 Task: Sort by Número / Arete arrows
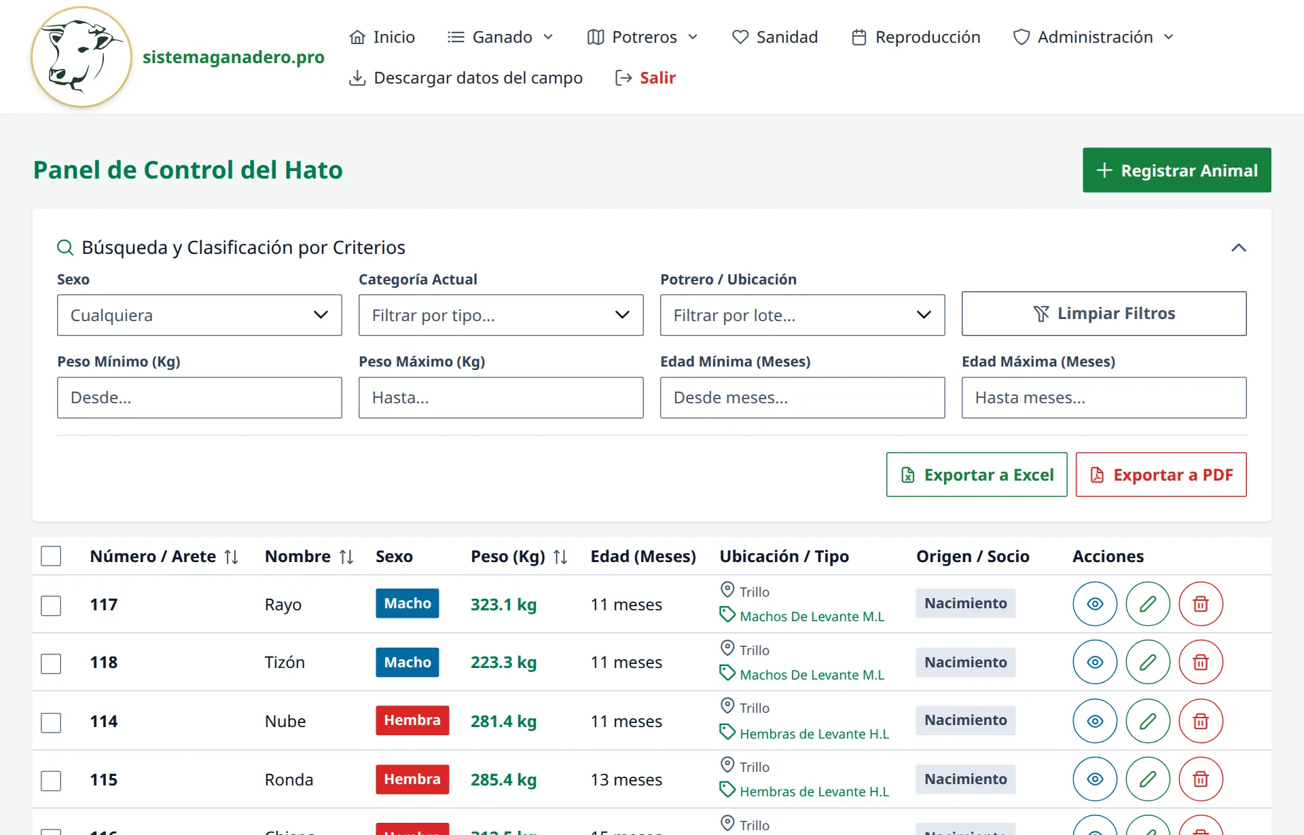point(232,557)
